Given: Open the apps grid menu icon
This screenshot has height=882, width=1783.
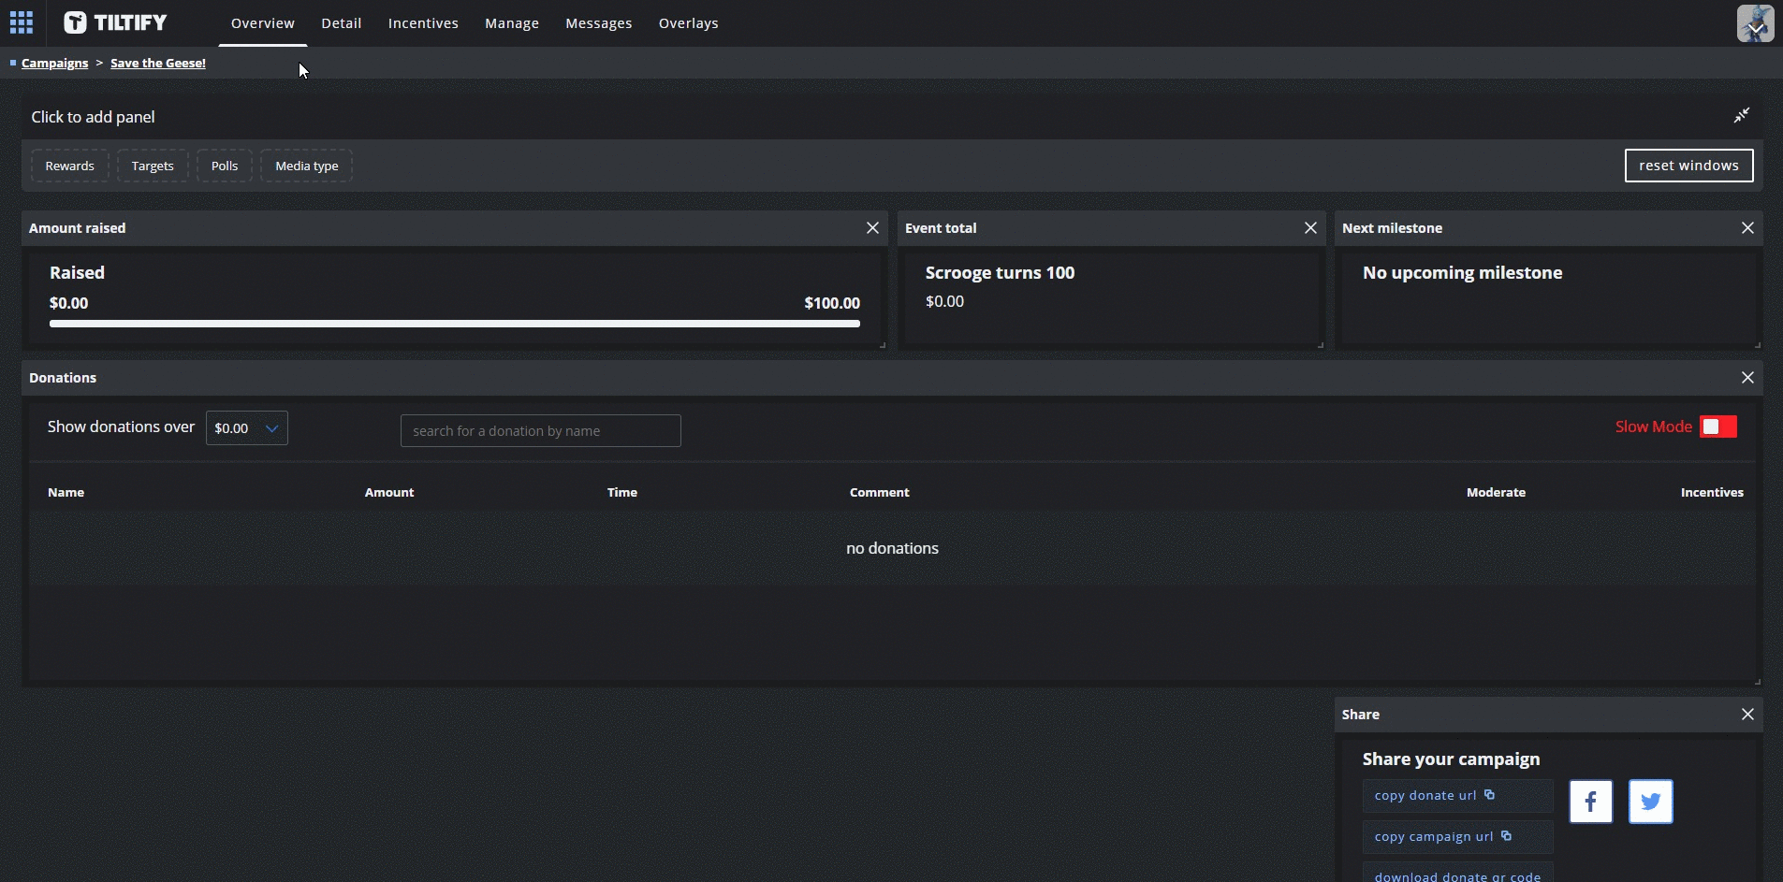Looking at the screenshot, I should coord(22,22).
